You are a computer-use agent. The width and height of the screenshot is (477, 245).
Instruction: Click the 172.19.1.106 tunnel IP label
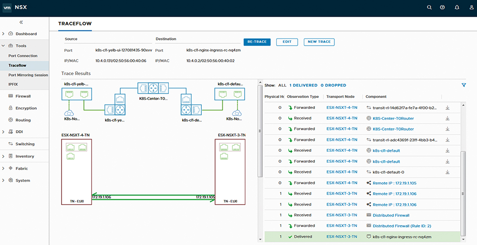coord(102,197)
